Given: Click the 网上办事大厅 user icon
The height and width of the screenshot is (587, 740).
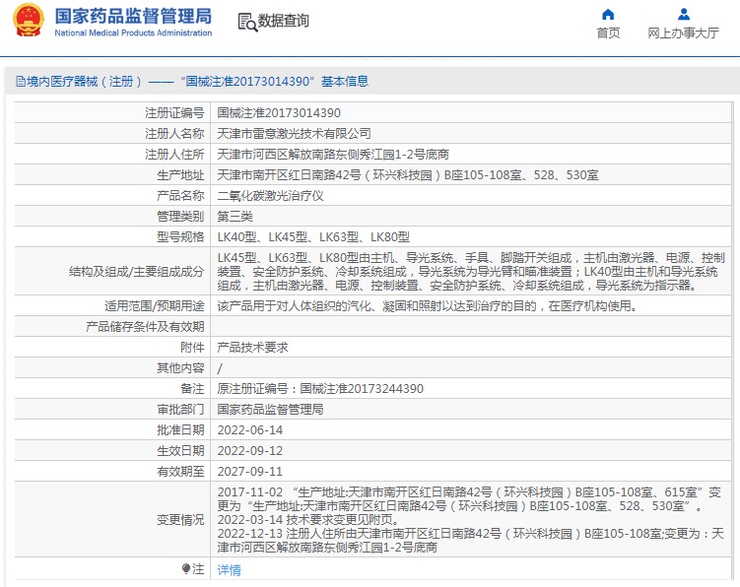Looking at the screenshot, I should pyautogui.click(x=684, y=15).
